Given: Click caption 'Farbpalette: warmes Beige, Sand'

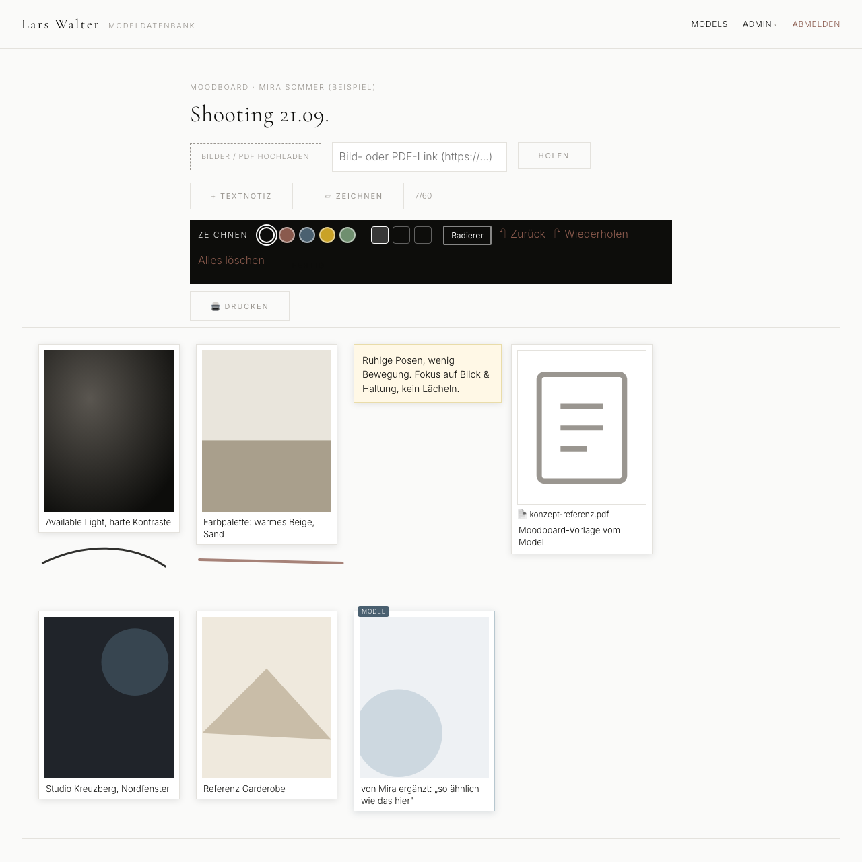Looking at the screenshot, I should coord(259,528).
